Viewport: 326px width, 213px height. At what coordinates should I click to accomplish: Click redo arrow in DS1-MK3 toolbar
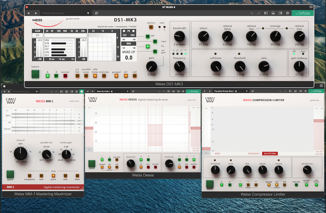tap(259, 13)
